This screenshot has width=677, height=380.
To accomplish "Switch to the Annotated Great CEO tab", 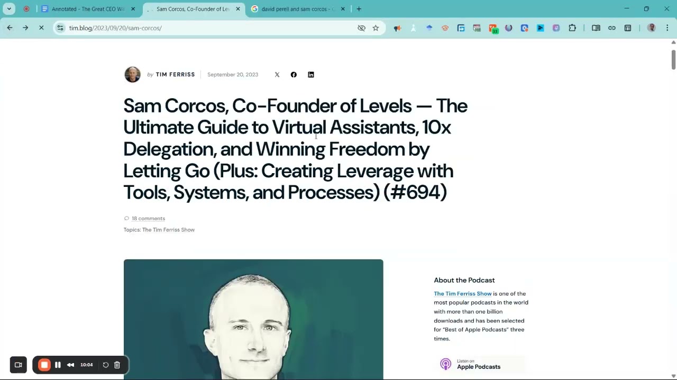I will click(x=88, y=9).
